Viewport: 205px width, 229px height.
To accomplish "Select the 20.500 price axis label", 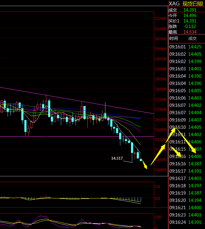I will (x=161, y=39).
